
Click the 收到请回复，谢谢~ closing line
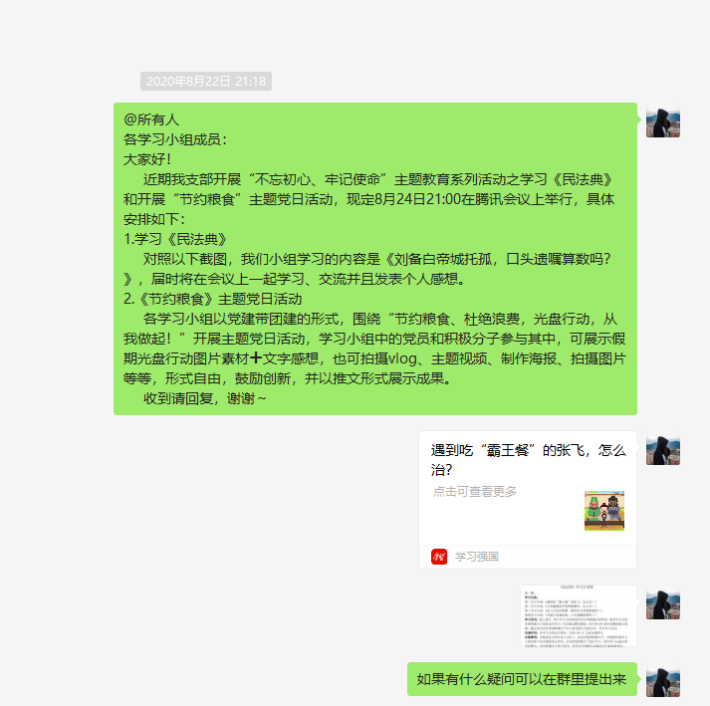tap(205, 398)
